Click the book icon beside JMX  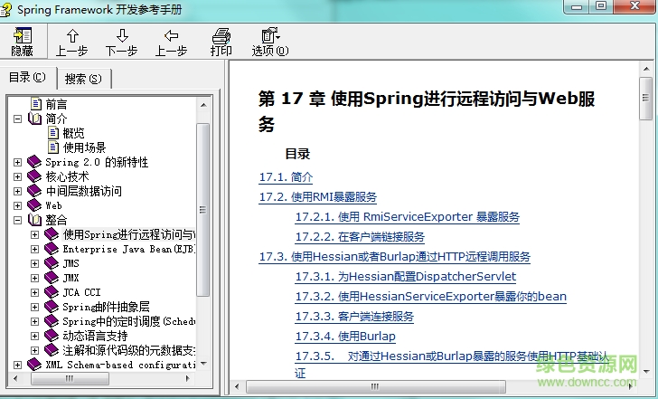52,278
